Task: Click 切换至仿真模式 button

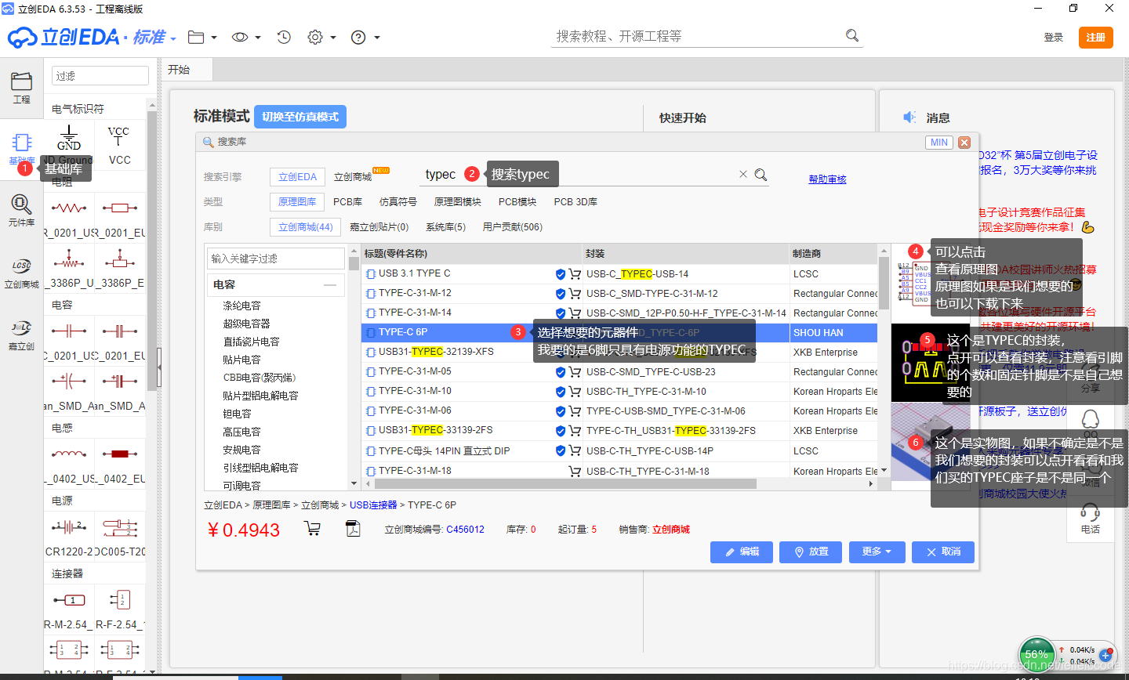Action: coord(300,117)
